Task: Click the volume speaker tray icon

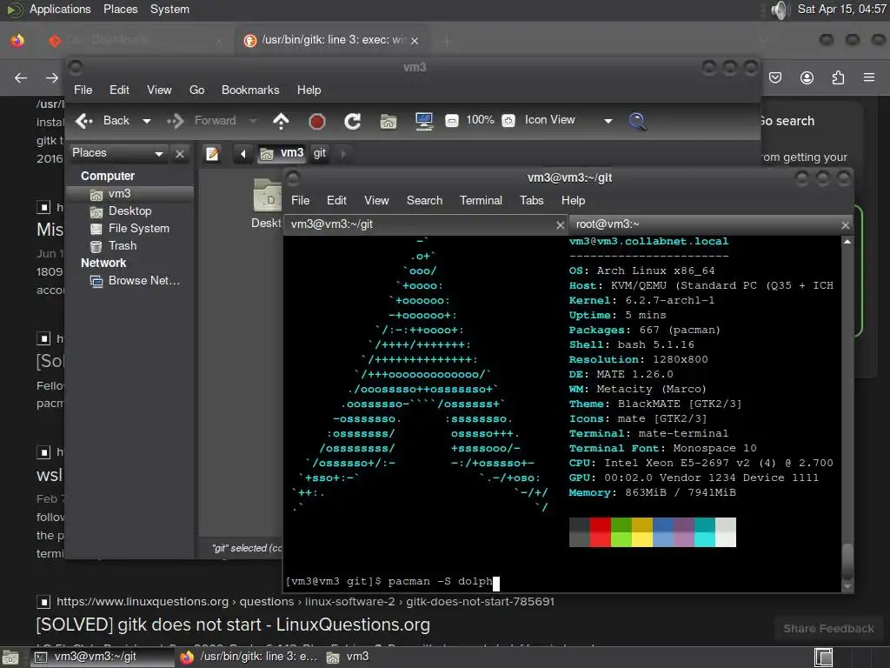Action: pos(780,10)
